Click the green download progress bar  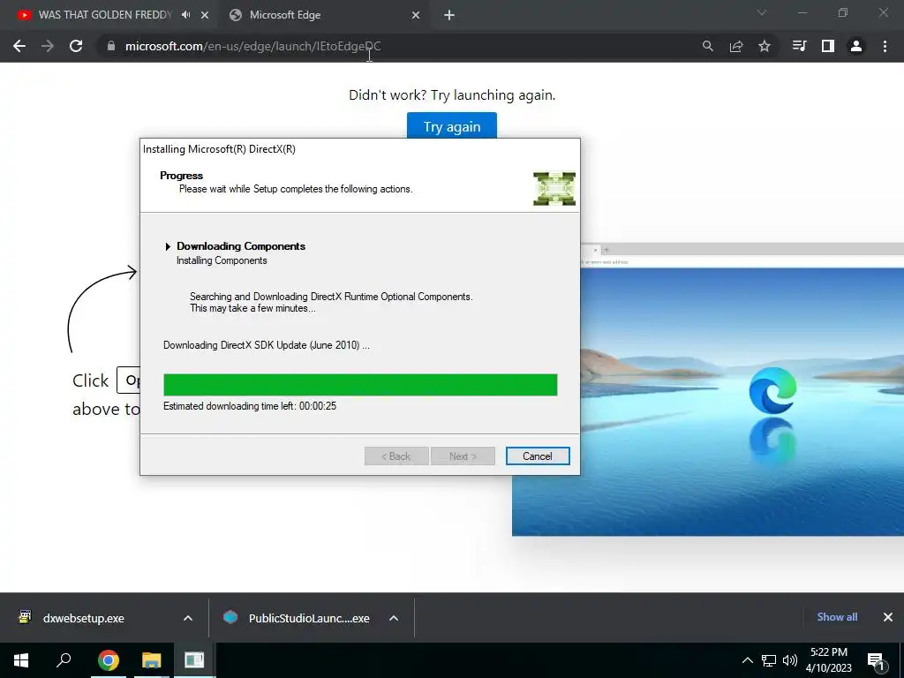click(x=360, y=385)
